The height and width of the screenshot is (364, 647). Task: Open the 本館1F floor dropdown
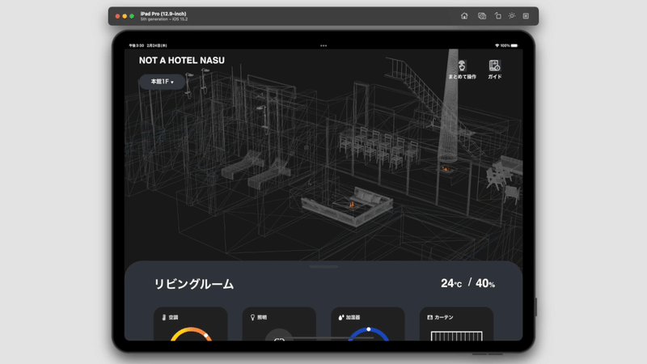[x=162, y=82]
